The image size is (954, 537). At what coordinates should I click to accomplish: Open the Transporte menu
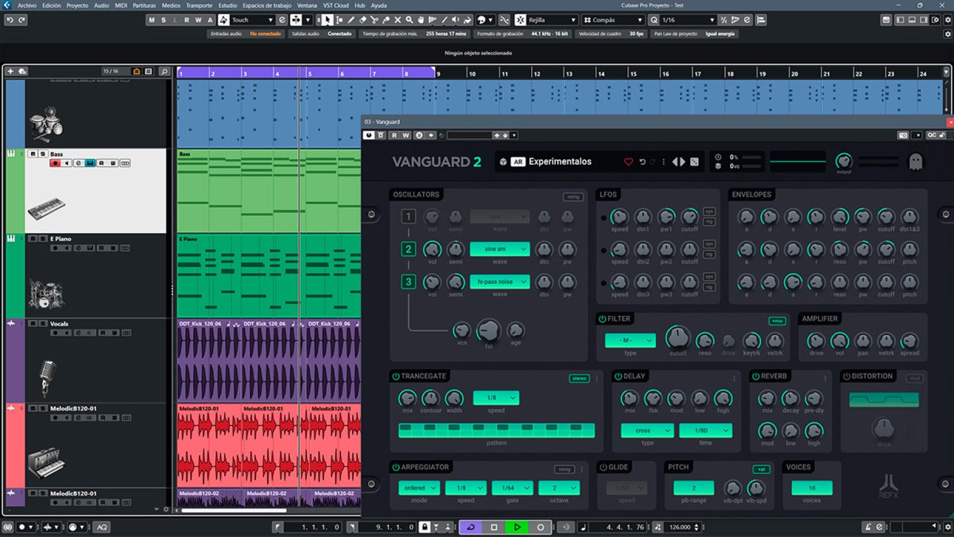point(199,5)
